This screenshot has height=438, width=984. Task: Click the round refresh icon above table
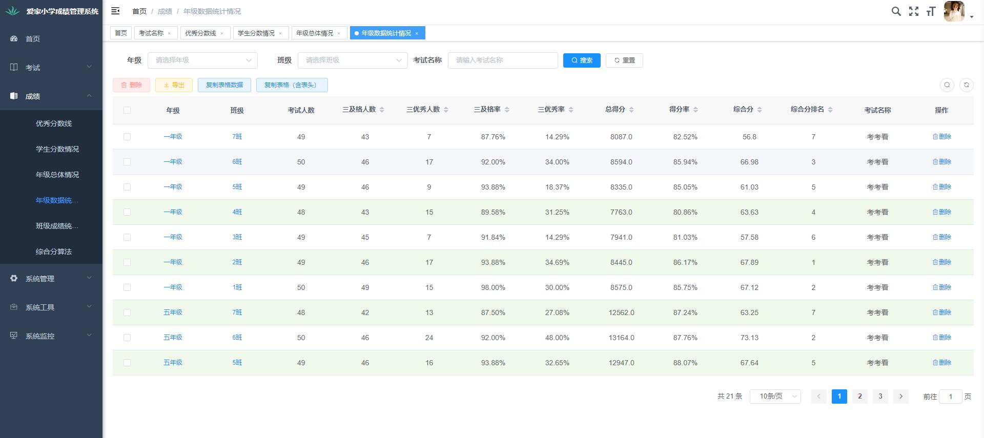coord(966,85)
